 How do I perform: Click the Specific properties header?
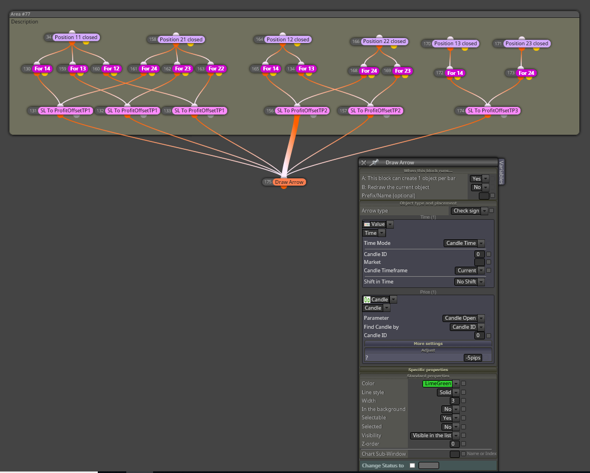point(428,370)
